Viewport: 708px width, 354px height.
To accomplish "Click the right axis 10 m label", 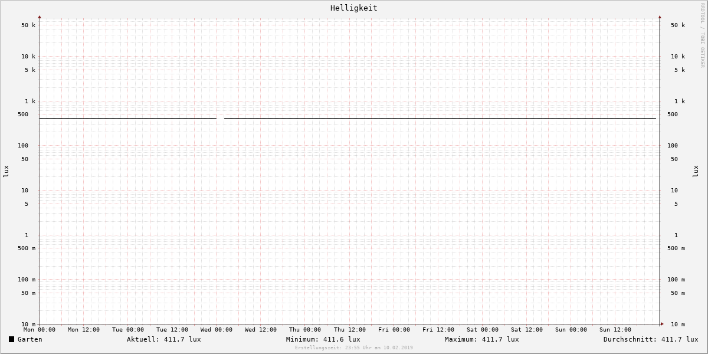I will tap(678, 324).
